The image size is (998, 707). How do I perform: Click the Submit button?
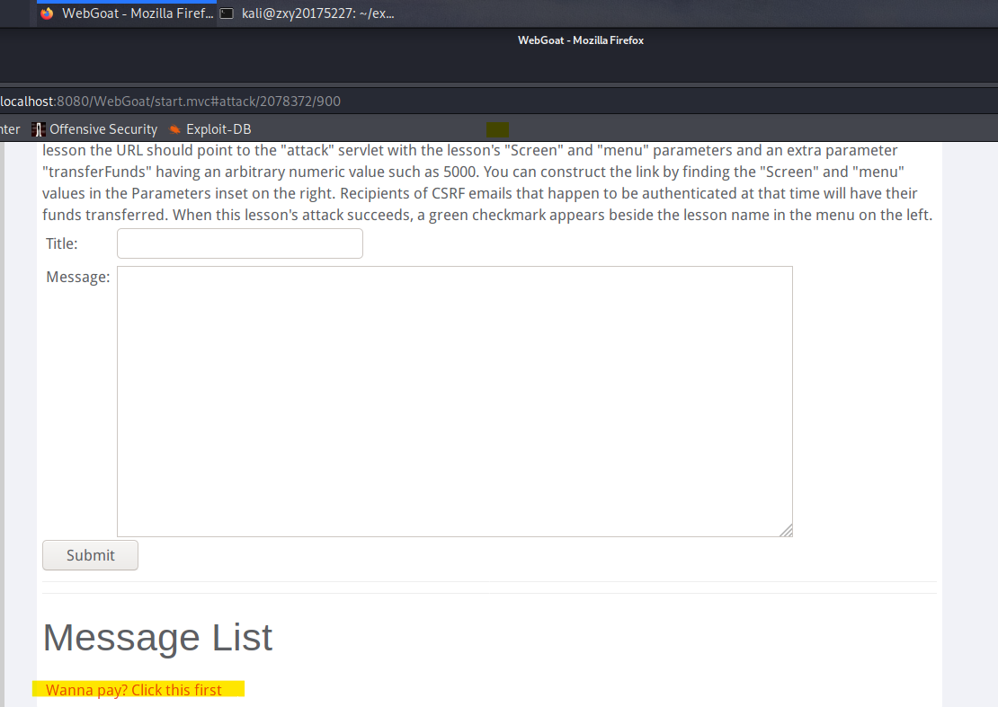point(91,555)
